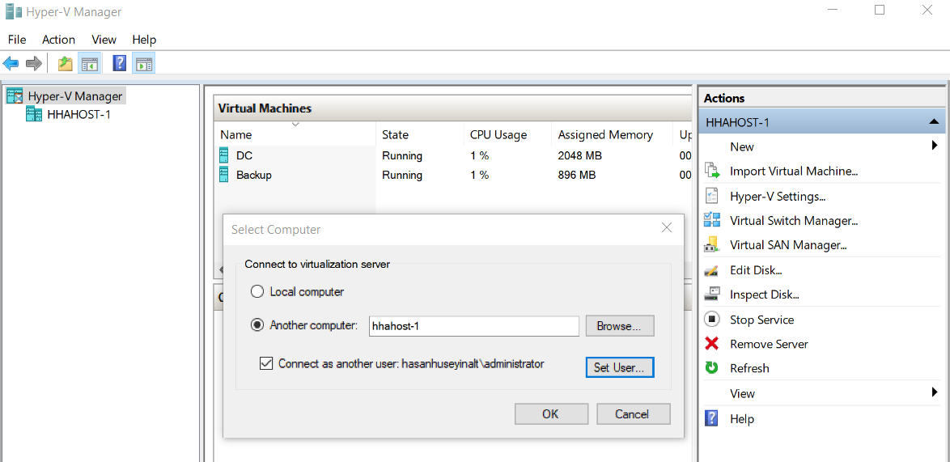950x462 pixels.
Task: Click the Help icon in Actions pane
Action: (x=712, y=418)
